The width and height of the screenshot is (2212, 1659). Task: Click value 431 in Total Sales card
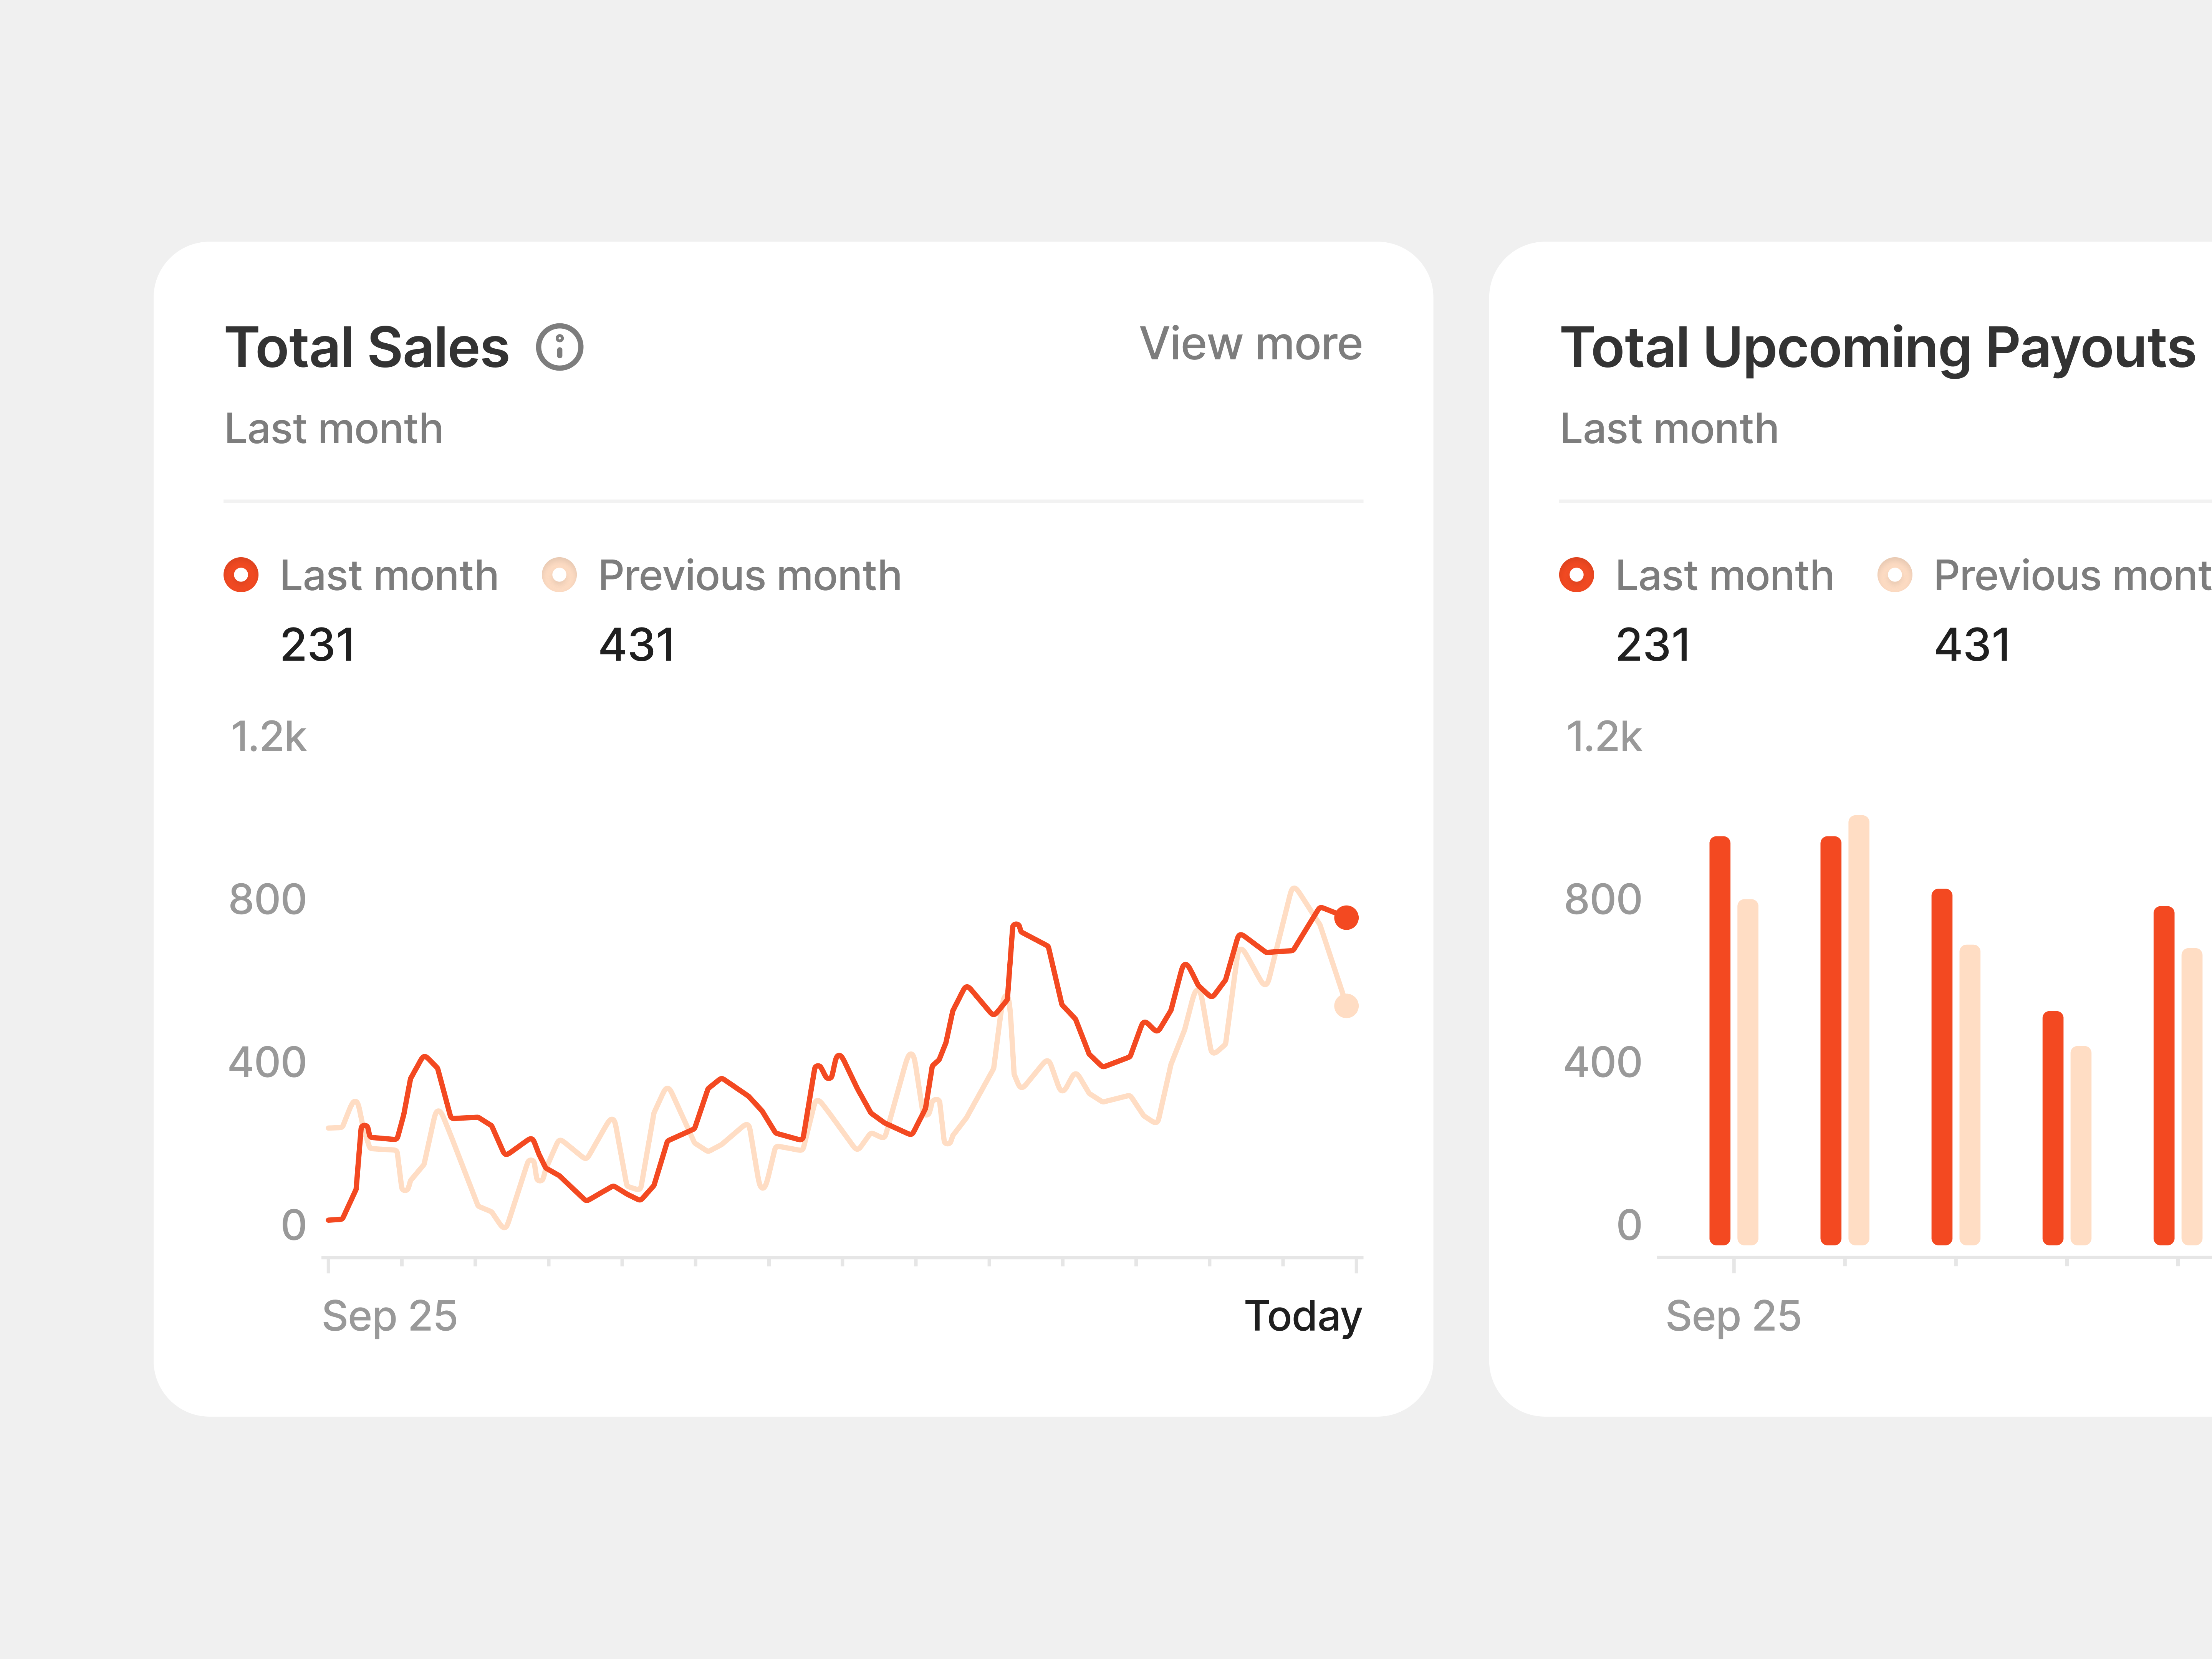tap(637, 645)
